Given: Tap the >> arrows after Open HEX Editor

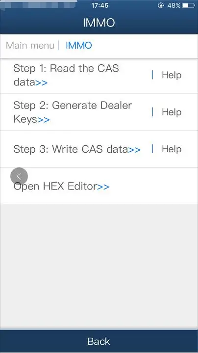Looking at the screenshot, I should 103,187.
